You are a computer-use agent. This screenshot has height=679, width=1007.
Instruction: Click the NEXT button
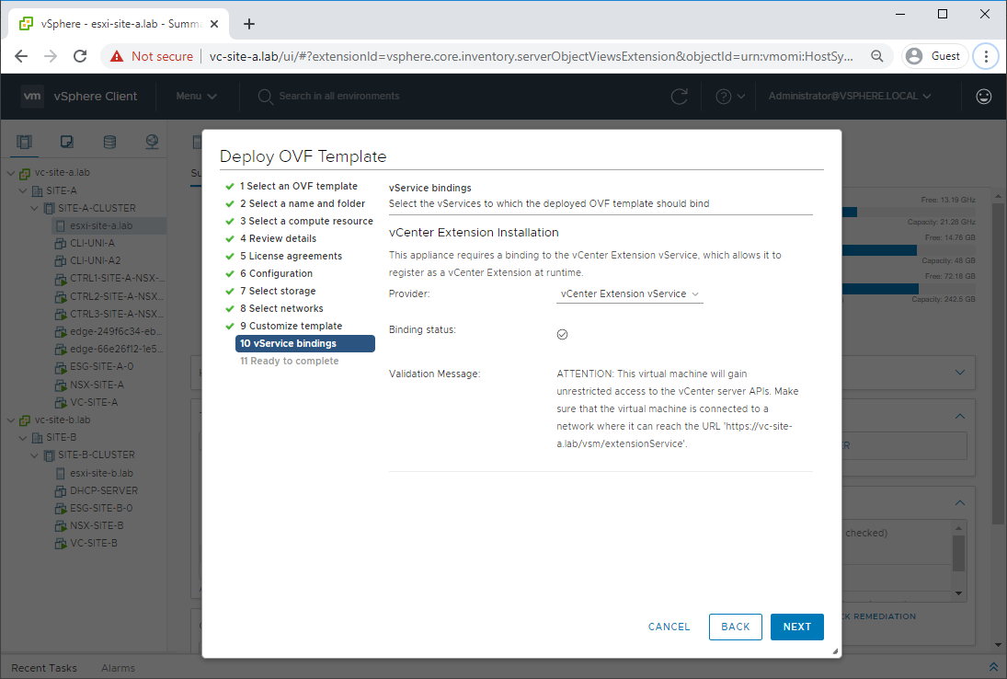797,627
